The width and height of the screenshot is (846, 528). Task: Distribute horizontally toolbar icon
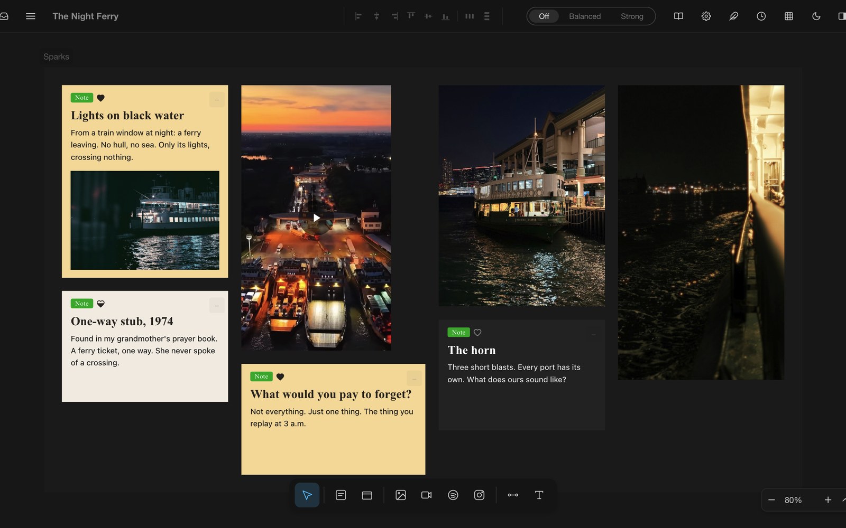pos(469,16)
